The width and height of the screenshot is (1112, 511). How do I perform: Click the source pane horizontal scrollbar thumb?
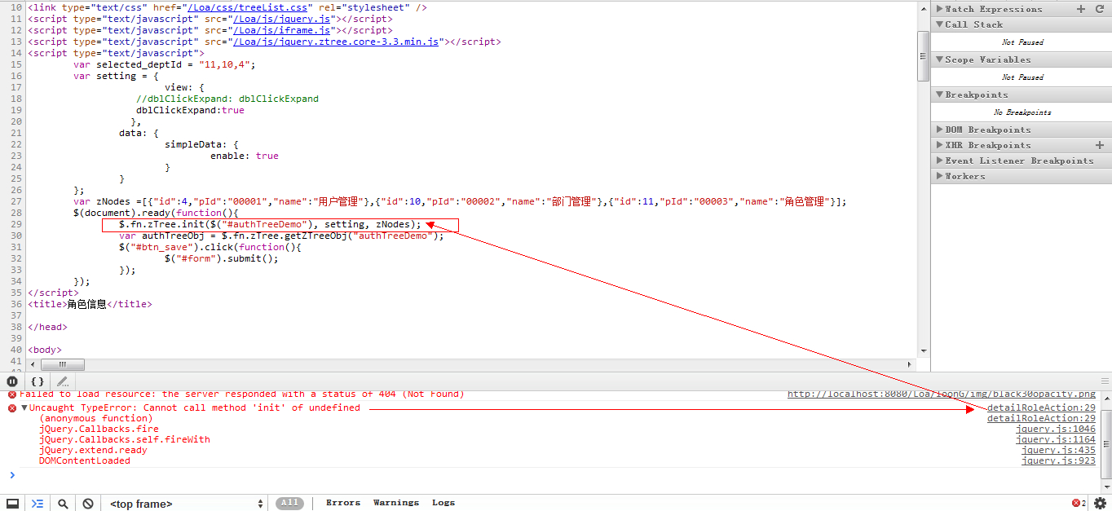coord(62,365)
